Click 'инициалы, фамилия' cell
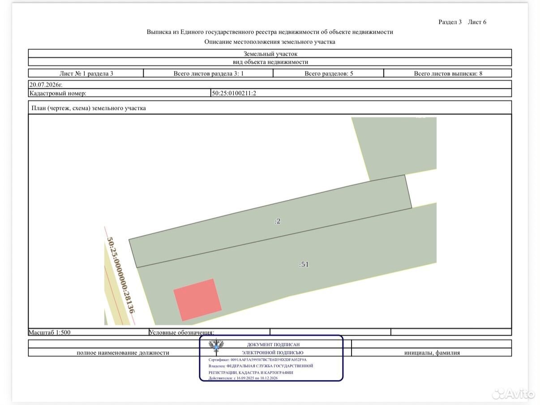The image size is (540, 405). 432,353
